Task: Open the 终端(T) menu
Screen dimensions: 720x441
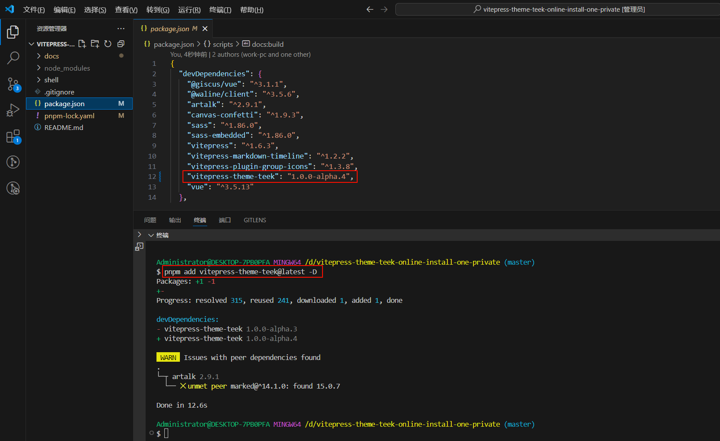Action: pos(220,10)
